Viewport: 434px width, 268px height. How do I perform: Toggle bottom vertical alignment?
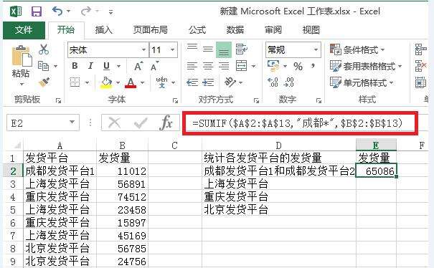pyautogui.click(x=224, y=49)
